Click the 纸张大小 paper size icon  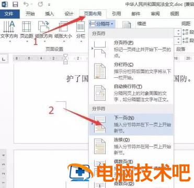pos(63,27)
